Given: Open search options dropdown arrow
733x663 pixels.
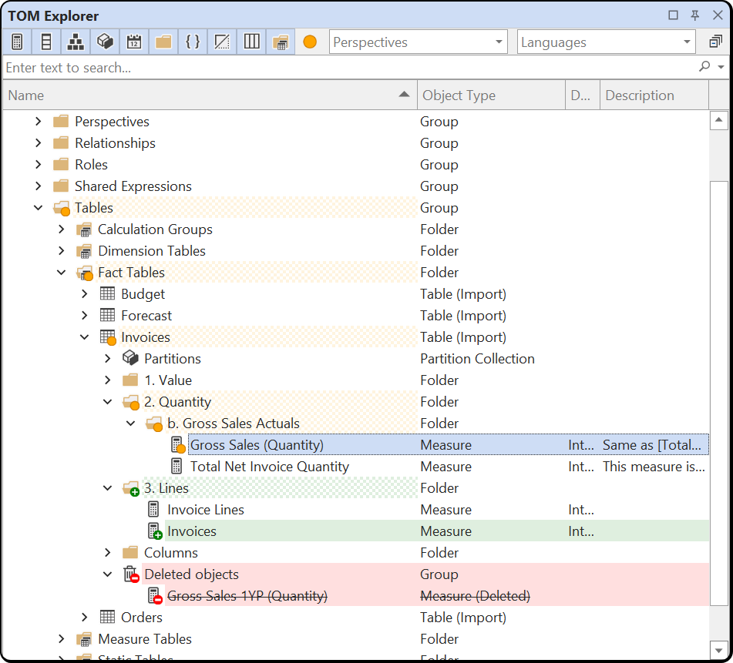Looking at the screenshot, I should (721, 67).
